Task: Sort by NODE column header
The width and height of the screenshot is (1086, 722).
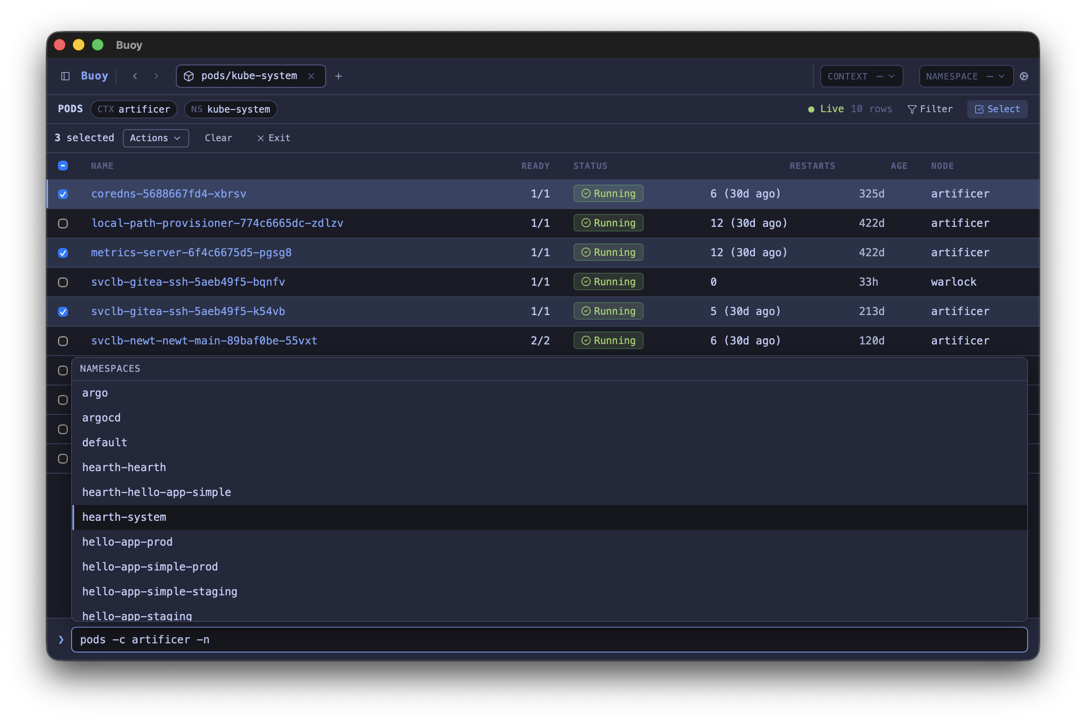Action: tap(942, 166)
